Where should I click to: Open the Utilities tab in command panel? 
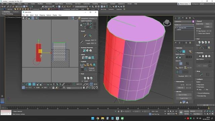tap(193, 18)
